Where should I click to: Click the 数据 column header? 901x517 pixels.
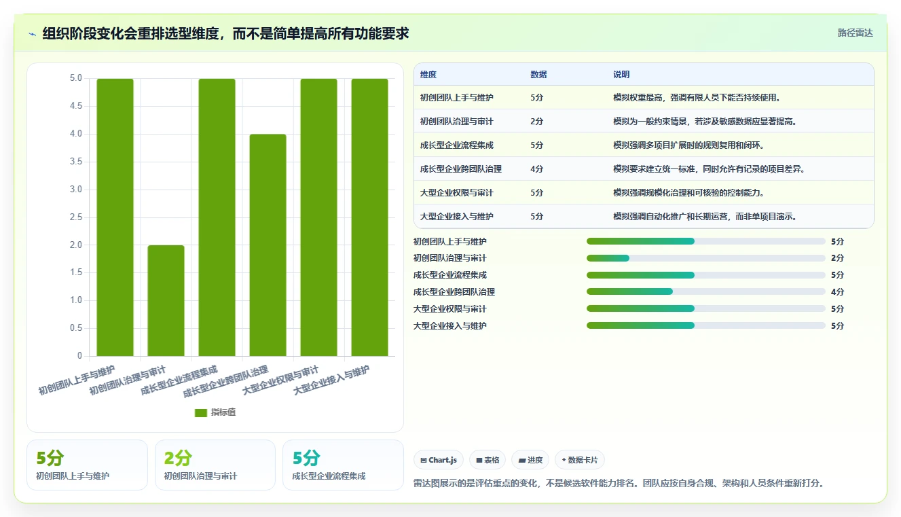538,75
